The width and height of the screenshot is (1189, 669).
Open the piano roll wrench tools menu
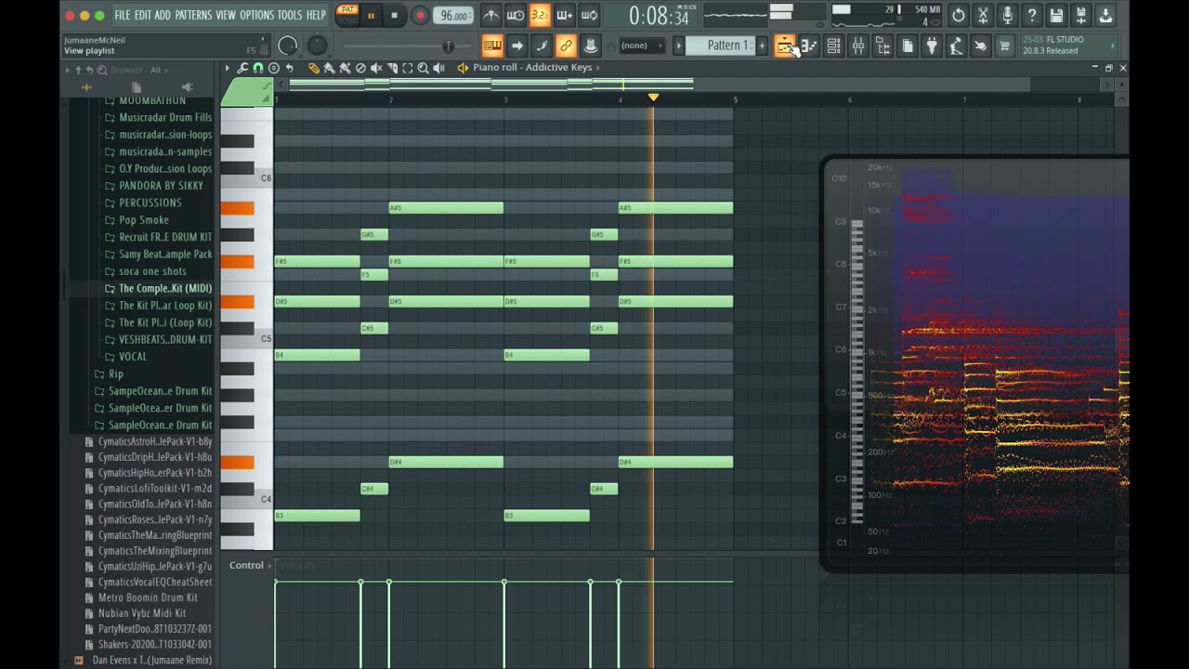(x=242, y=68)
